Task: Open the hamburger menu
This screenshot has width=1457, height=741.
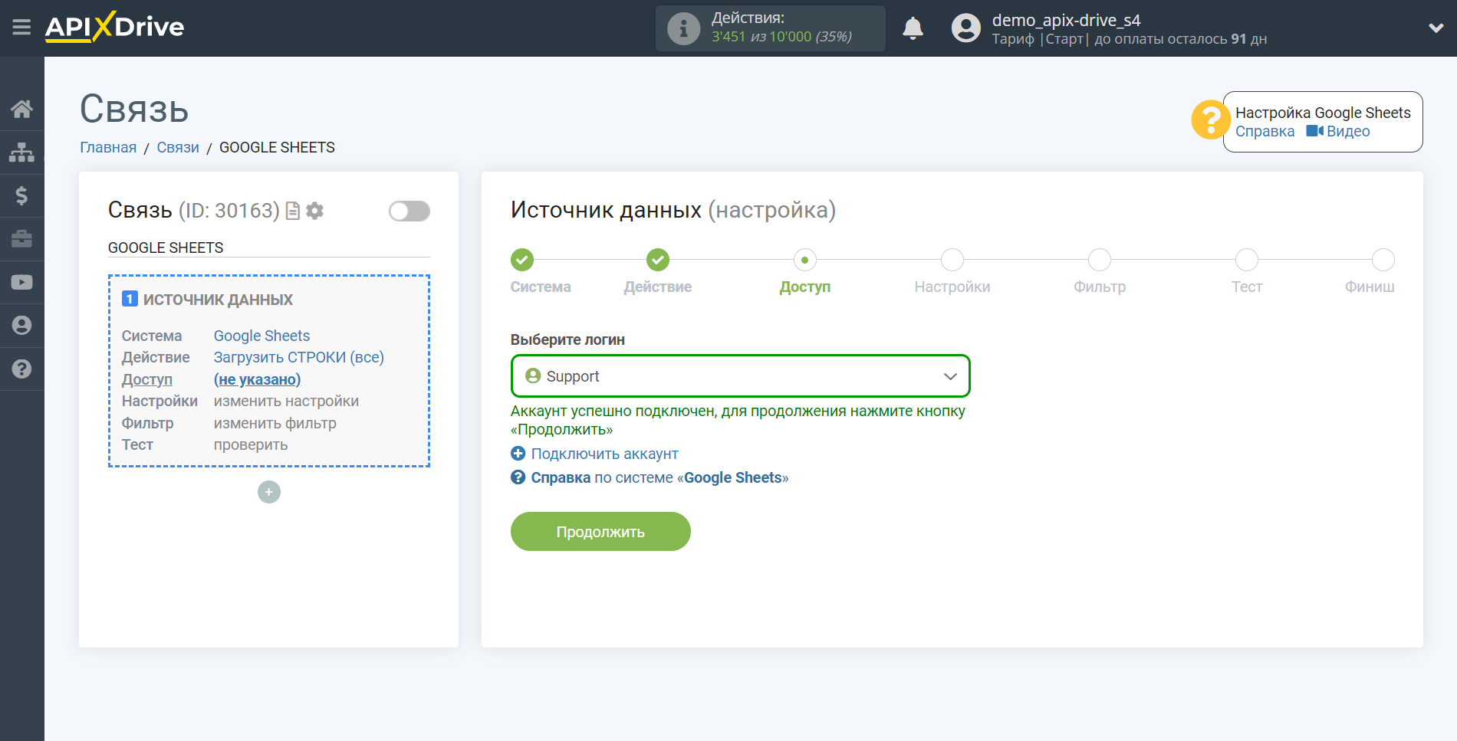Action: point(21,28)
